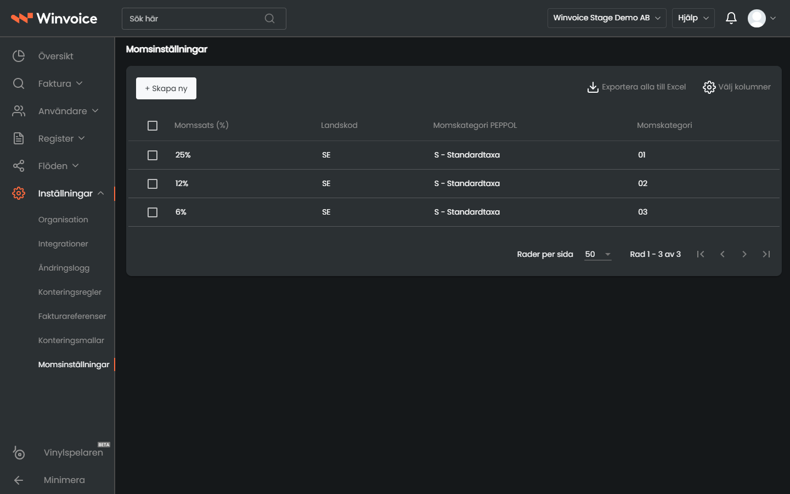
Task: Expand the Faktura menu chevron
Action: [x=79, y=83]
